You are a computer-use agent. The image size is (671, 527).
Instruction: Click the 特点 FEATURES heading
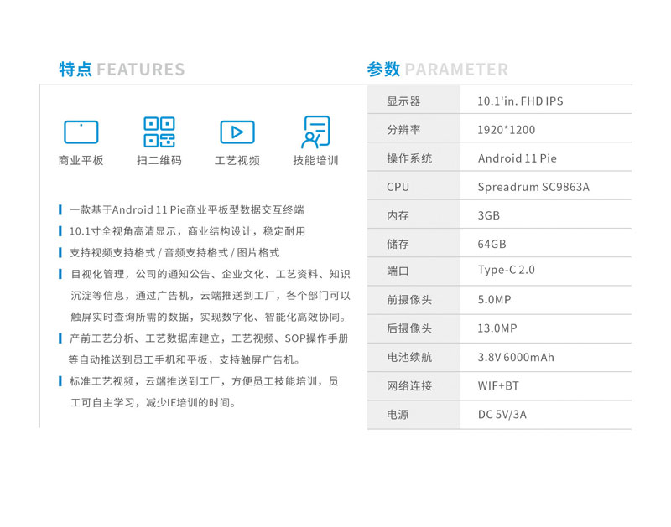click(122, 70)
